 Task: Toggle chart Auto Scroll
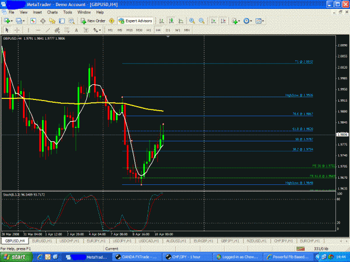pos(213,21)
